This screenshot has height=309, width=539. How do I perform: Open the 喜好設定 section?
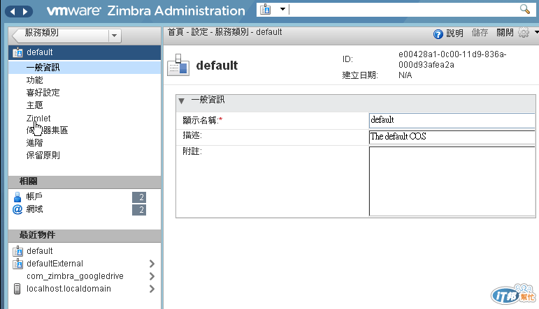(43, 93)
